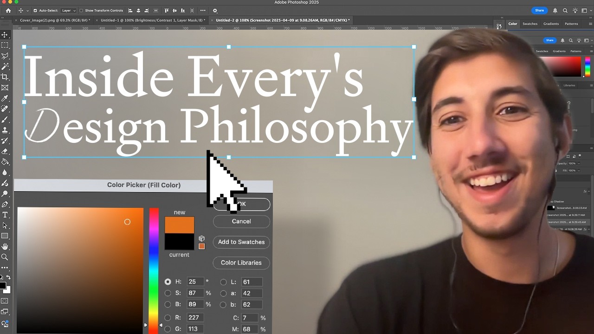This screenshot has width=594, height=334.
Task: Open the top Swatches panel tab
Action: (530, 24)
